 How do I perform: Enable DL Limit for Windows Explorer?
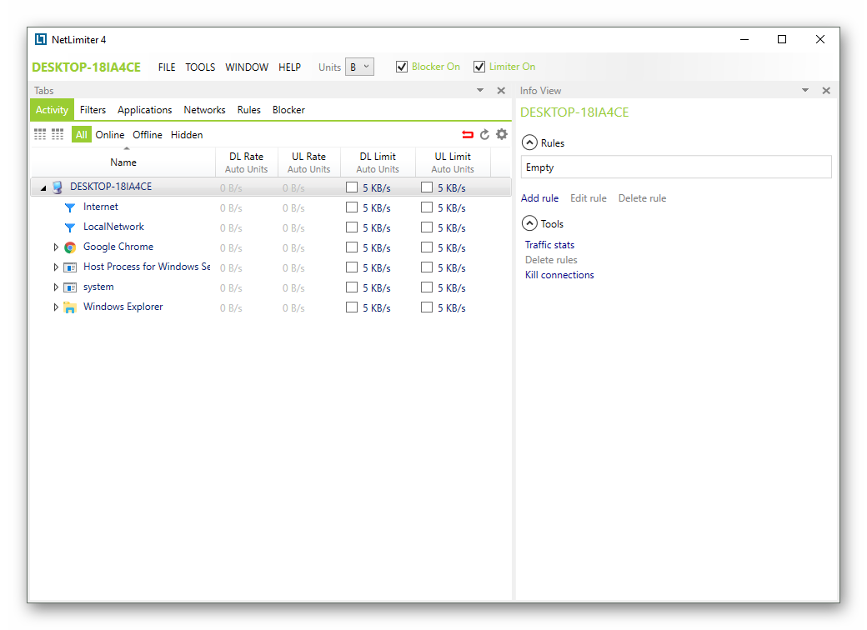352,307
